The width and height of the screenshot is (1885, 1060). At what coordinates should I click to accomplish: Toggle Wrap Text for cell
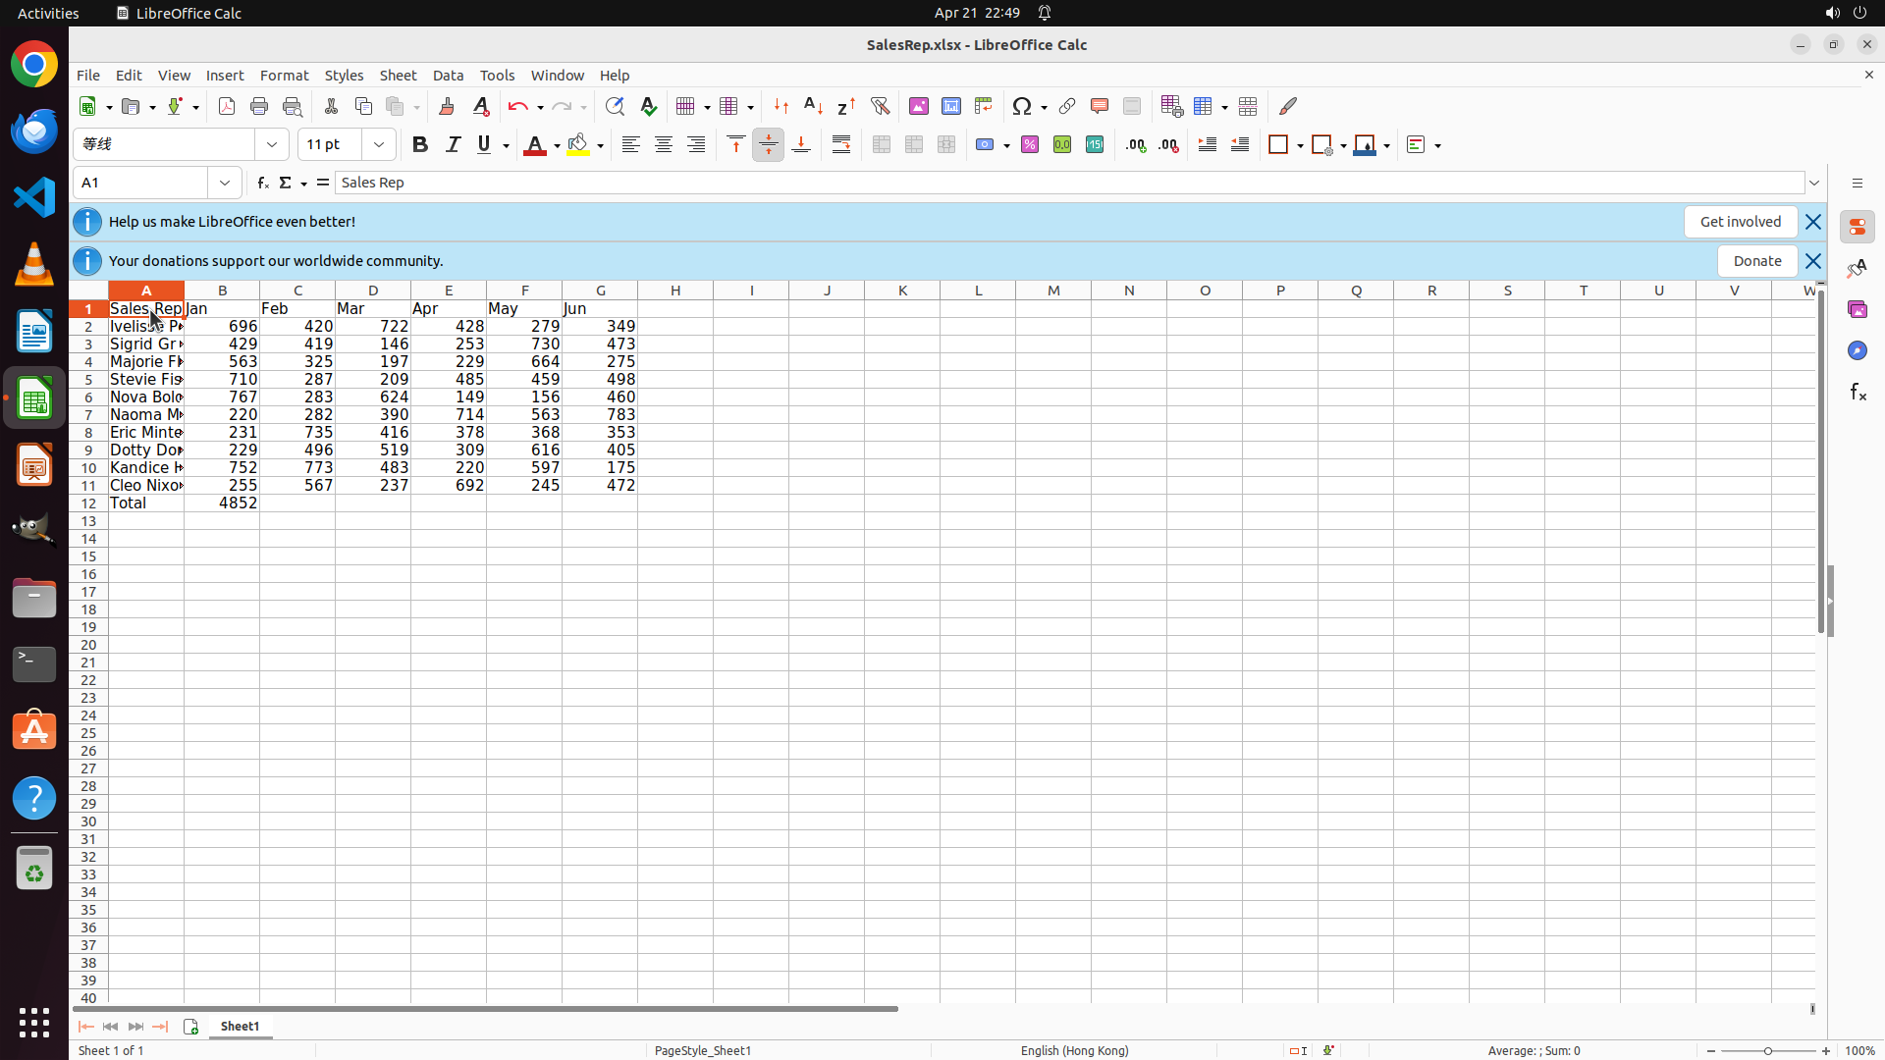pyautogui.click(x=841, y=144)
